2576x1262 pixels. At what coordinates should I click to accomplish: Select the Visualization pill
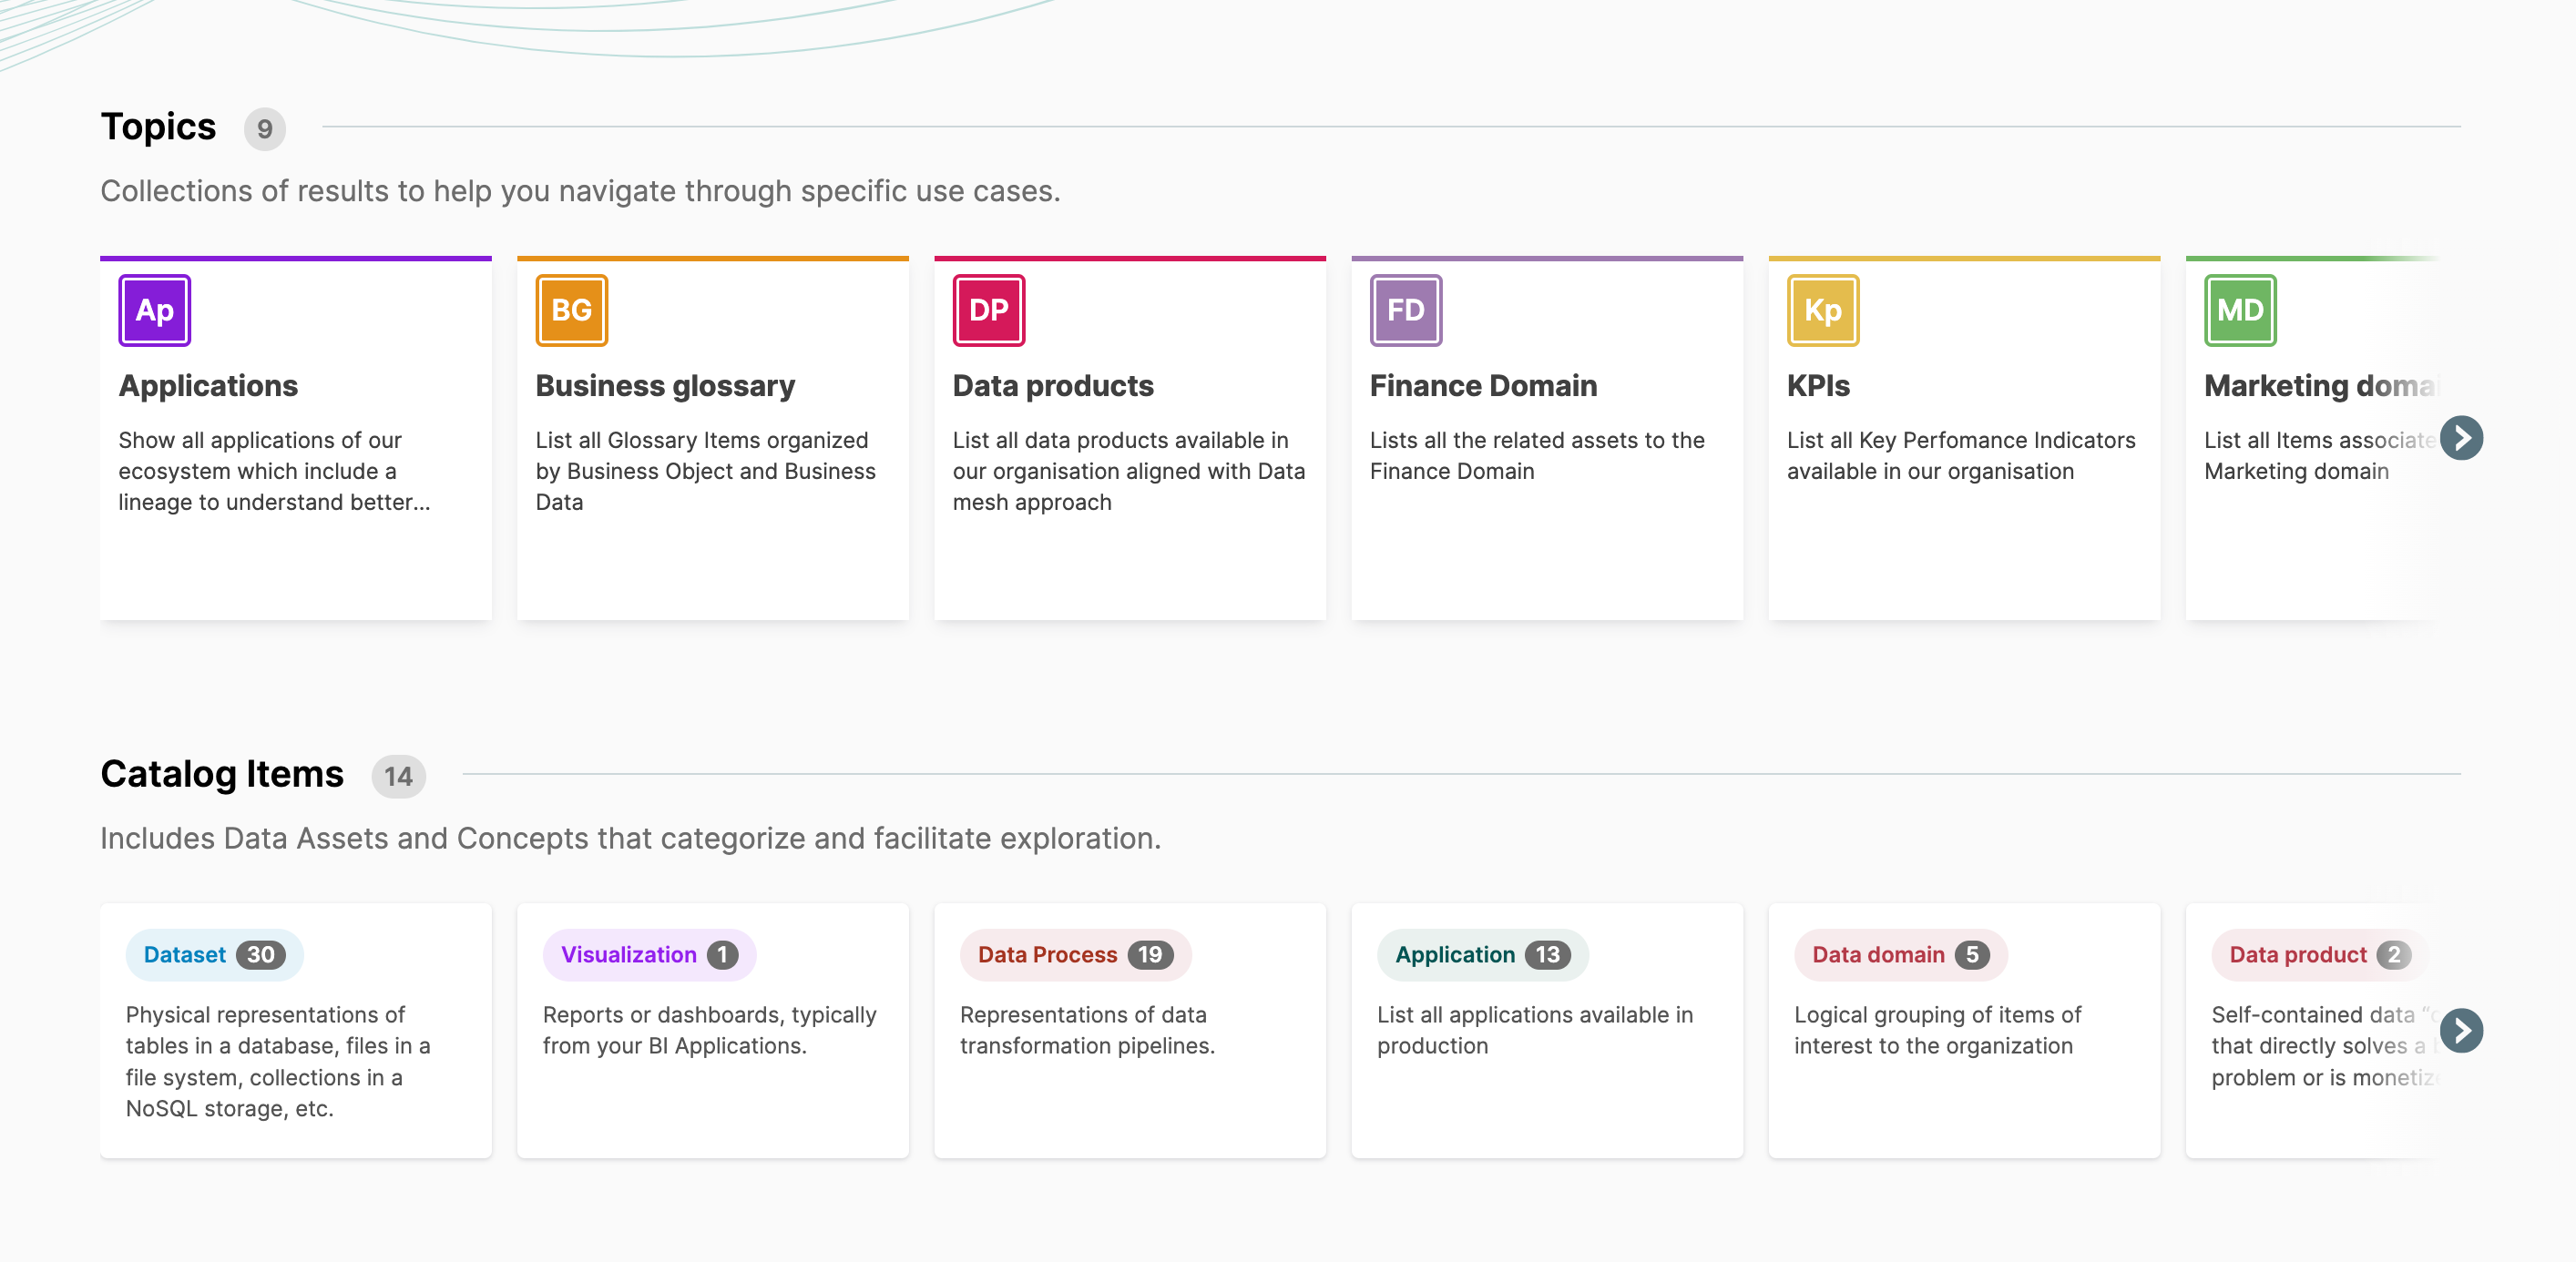click(x=648, y=954)
